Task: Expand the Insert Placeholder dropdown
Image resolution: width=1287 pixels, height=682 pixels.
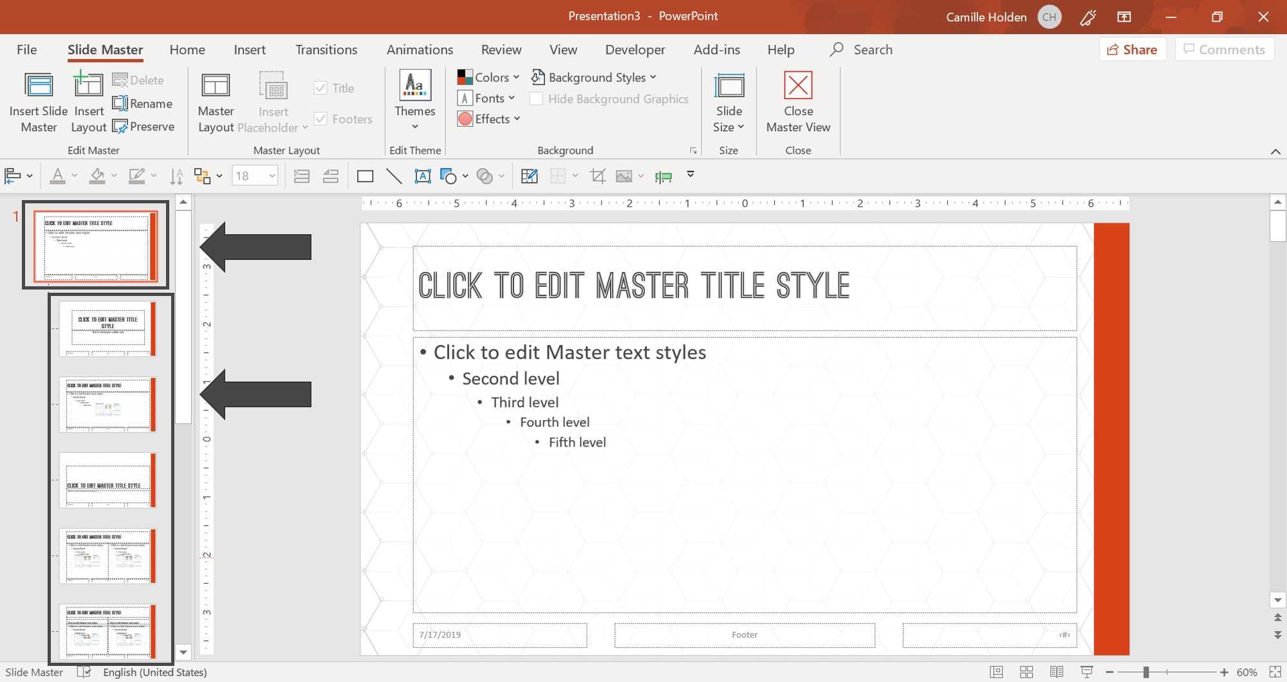Action: [x=304, y=127]
